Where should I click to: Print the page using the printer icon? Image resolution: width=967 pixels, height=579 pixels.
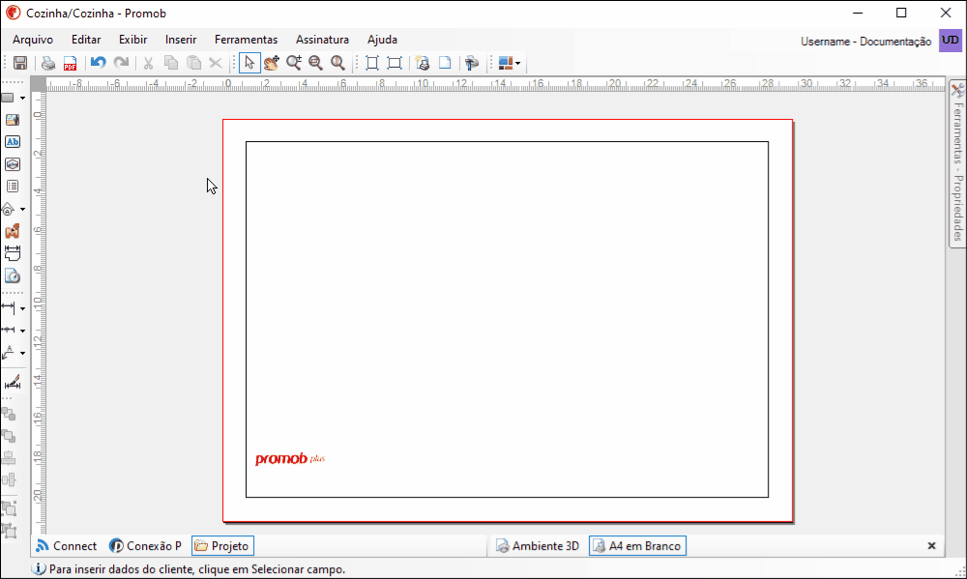pyautogui.click(x=48, y=63)
